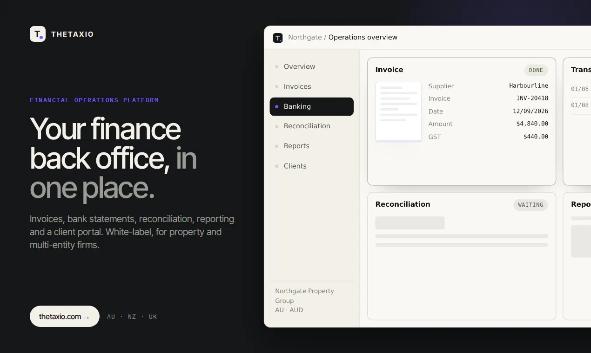Select Overview in the sidebar

coord(311,66)
